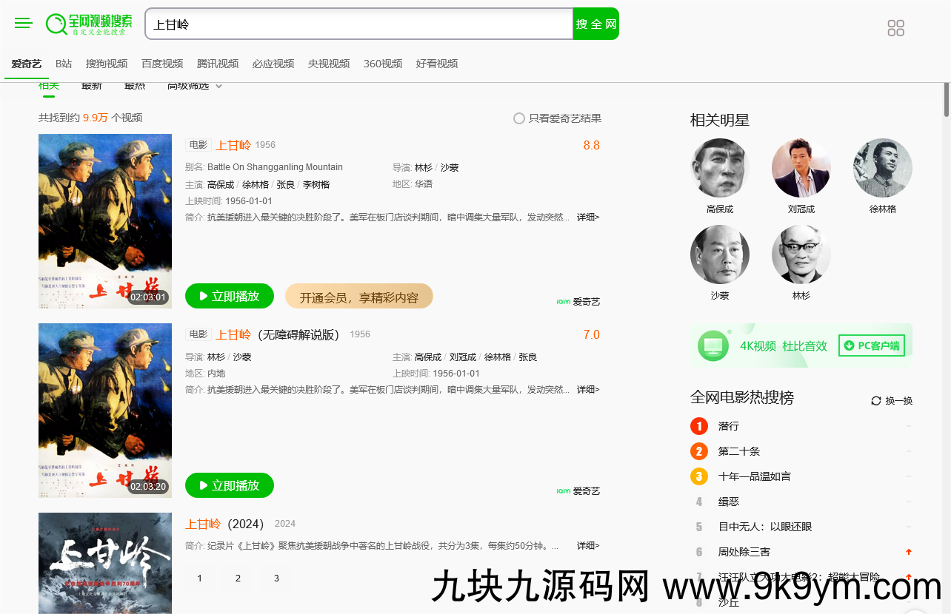The image size is (951, 614).
Task: Switch to 搜狗视频 tab
Action: click(x=107, y=64)
